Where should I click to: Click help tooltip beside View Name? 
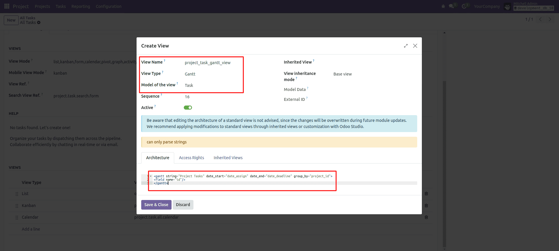[x=165, y=61]
